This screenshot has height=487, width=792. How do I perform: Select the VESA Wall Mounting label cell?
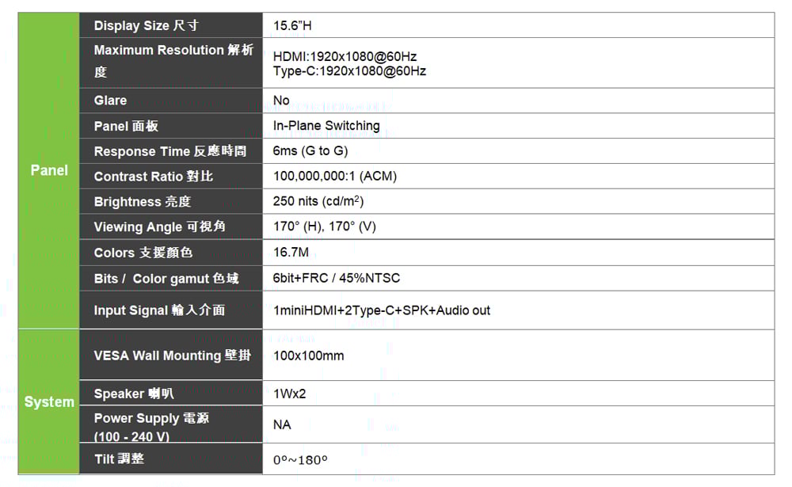point(171,356)
